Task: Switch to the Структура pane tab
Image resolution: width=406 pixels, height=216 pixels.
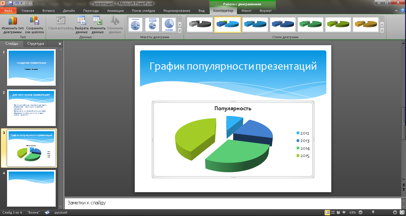Action: pyautogui.click(x=36, y=44)
